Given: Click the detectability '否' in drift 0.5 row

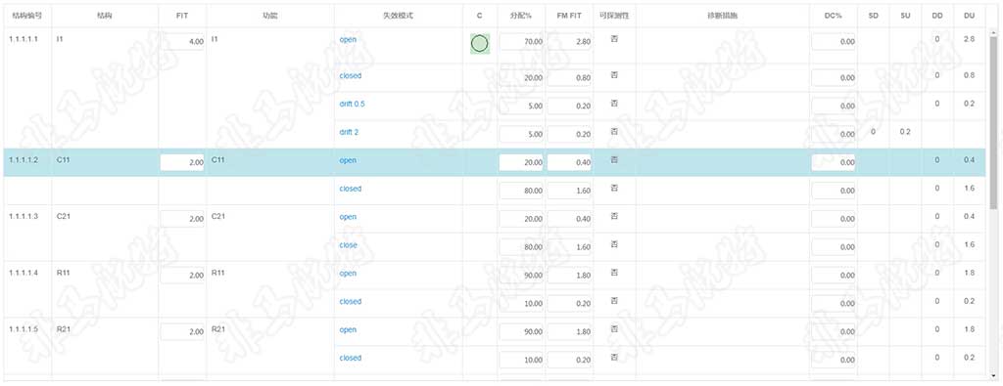Looking at the screenshot, I should (614, 104).
